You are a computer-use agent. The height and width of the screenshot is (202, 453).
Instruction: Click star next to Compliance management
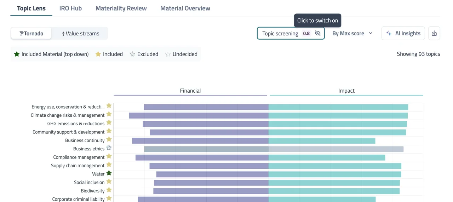click(109, 156)
